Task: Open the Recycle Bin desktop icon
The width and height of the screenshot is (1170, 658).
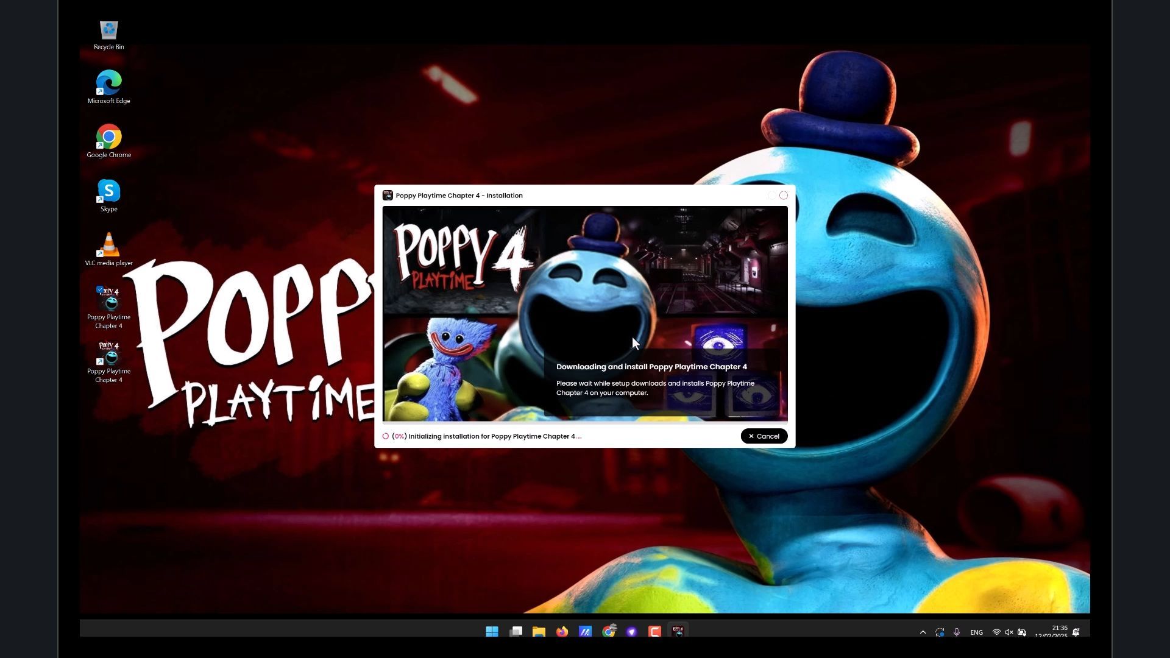Action: tap(108, 35)
